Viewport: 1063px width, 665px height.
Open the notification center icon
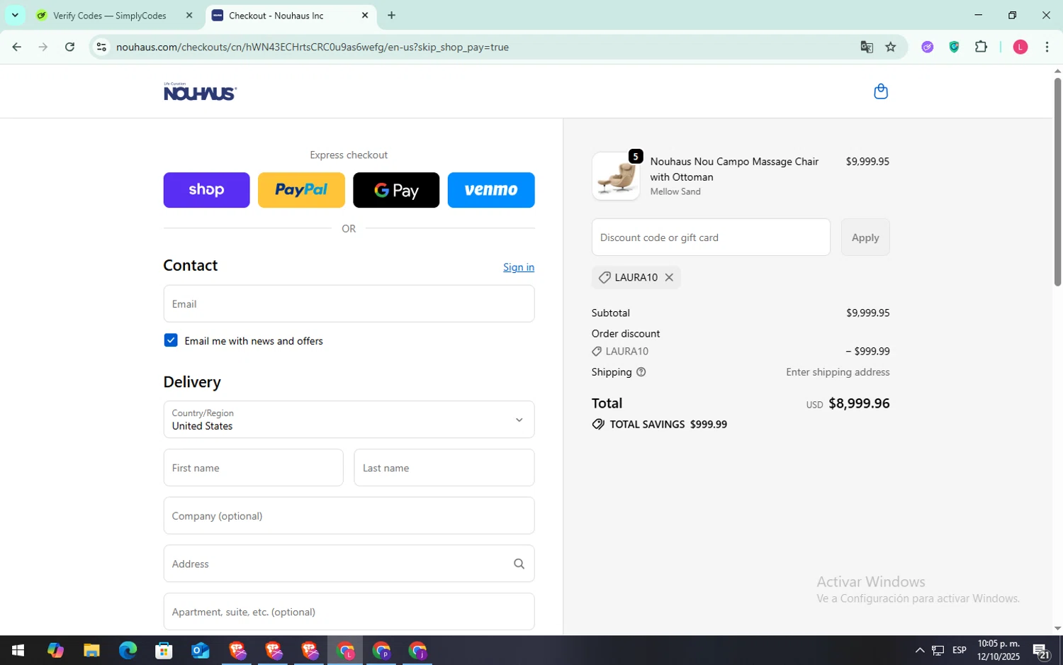[x=1041, y=650]
